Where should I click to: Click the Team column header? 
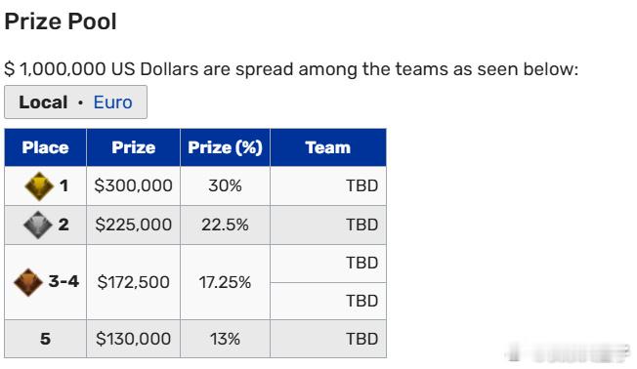328,147
